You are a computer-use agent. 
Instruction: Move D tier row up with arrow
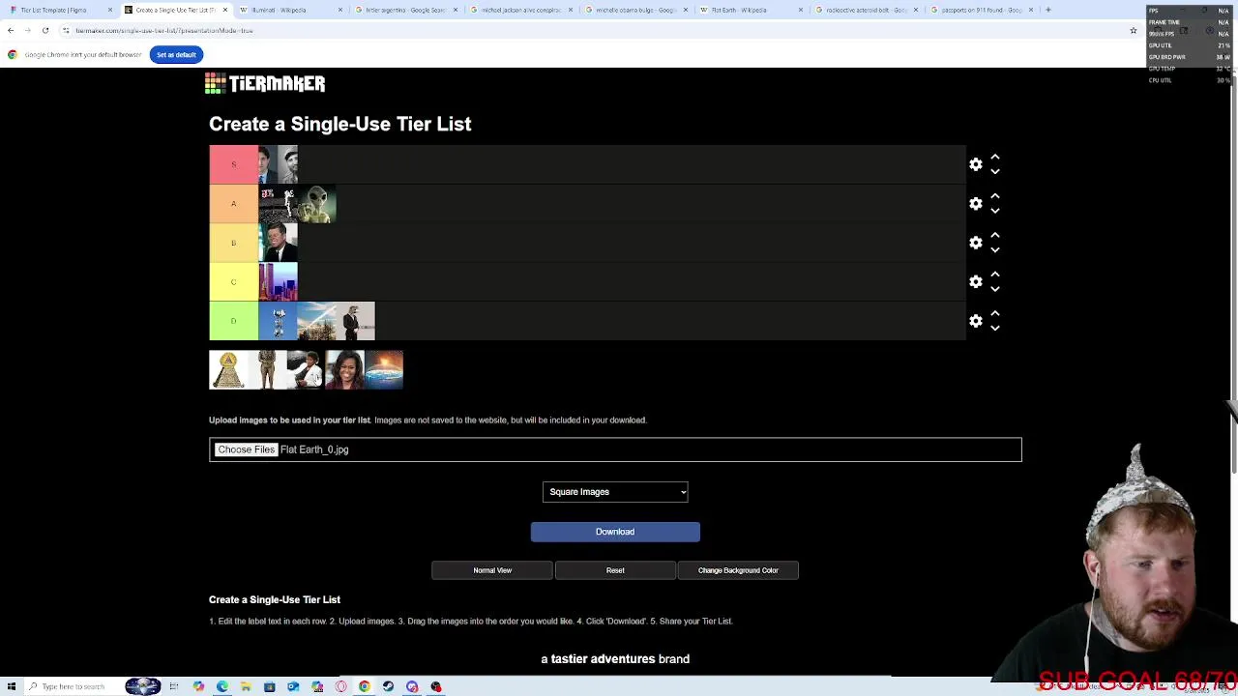[994, 313]
